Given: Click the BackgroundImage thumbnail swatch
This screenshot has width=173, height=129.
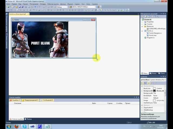Looking at the screenshot, I should point(154,91).
